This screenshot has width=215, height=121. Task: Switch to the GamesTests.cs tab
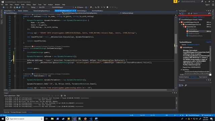click(x=8, y=11)
